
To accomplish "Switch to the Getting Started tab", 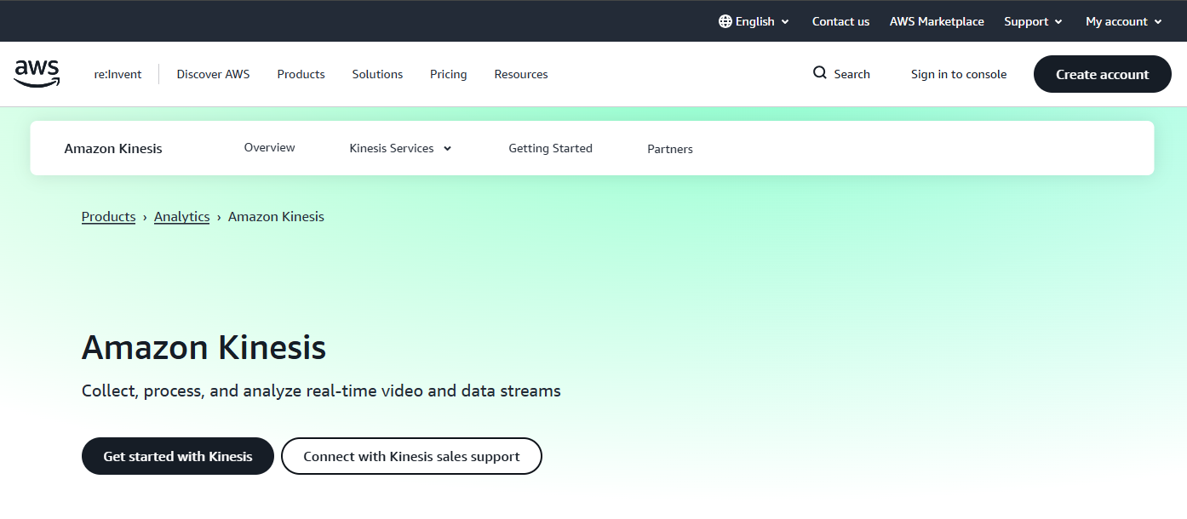I will [550, 148].
